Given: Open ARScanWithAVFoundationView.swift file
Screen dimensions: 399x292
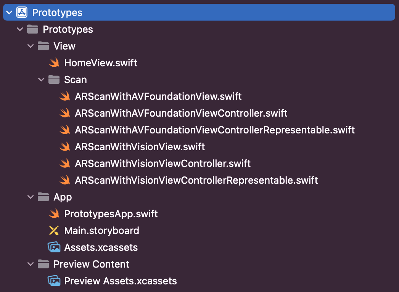Looking at the screenshot, I should click(x=158, y=96).
